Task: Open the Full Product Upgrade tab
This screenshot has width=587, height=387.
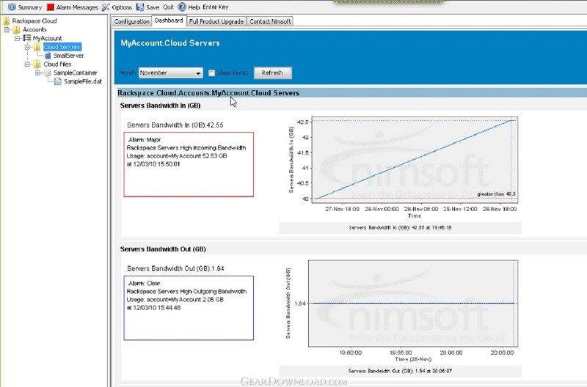Action: (216, 21)
